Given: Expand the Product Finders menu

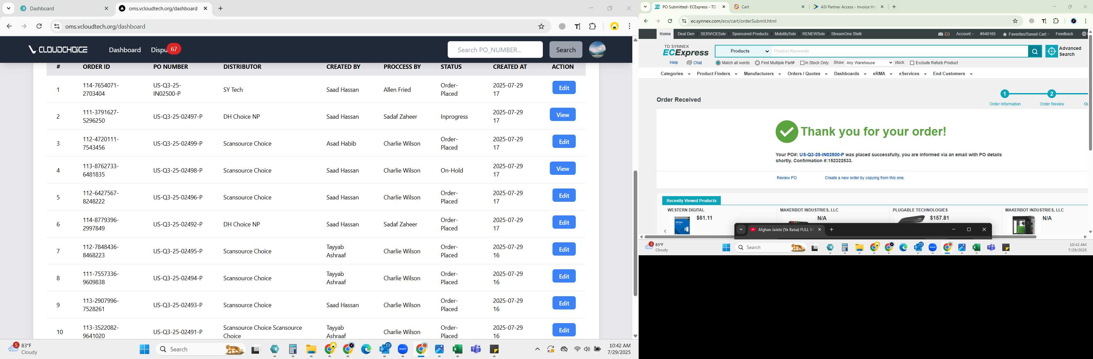Looking at the screenshot, I should [717, 74].
